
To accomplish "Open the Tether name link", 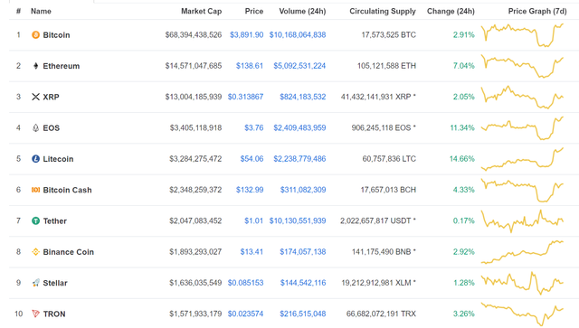I will 54,221.
